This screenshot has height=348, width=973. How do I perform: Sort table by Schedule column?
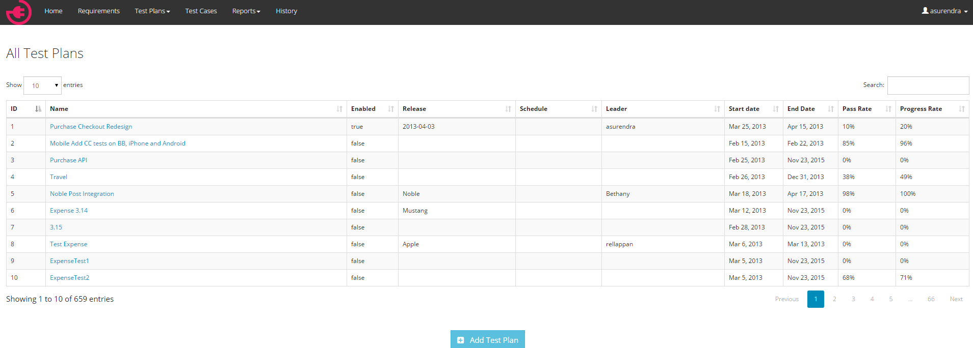[559, 109]
